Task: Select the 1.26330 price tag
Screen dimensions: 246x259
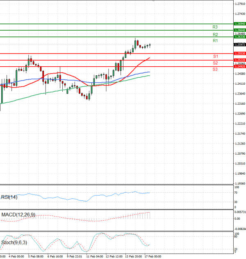Action: point(240,37)
